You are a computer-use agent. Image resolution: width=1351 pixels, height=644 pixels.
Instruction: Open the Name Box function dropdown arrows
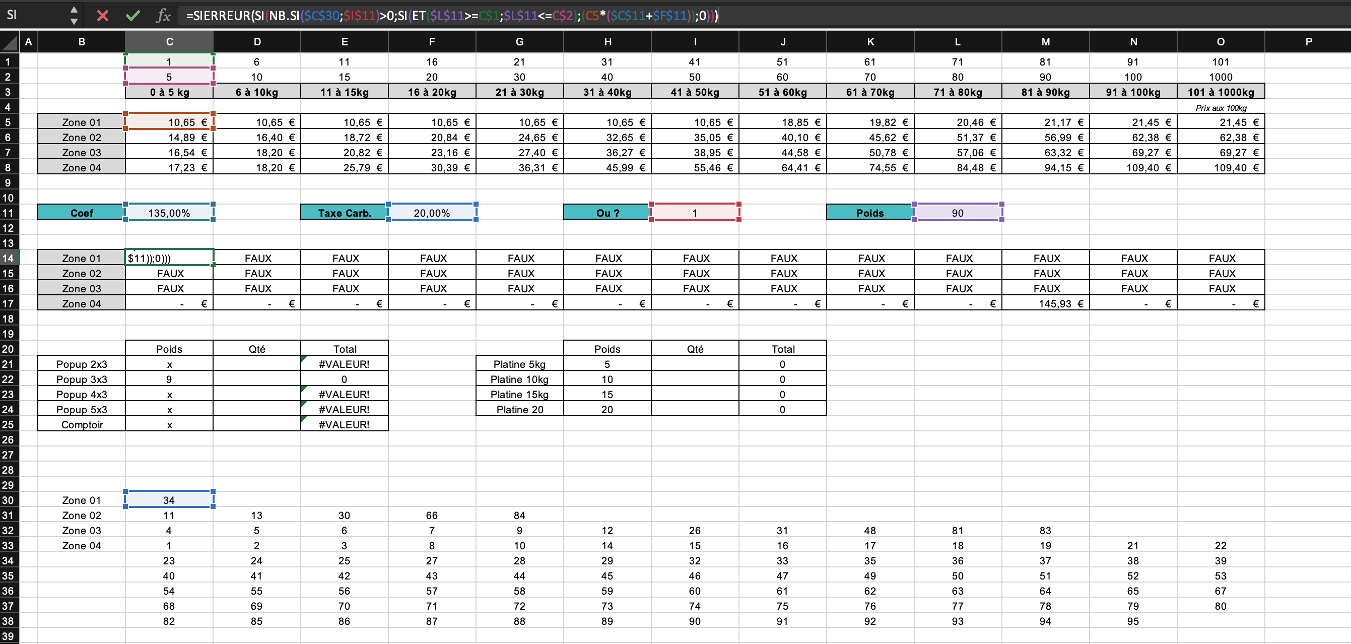pos(74,15)
